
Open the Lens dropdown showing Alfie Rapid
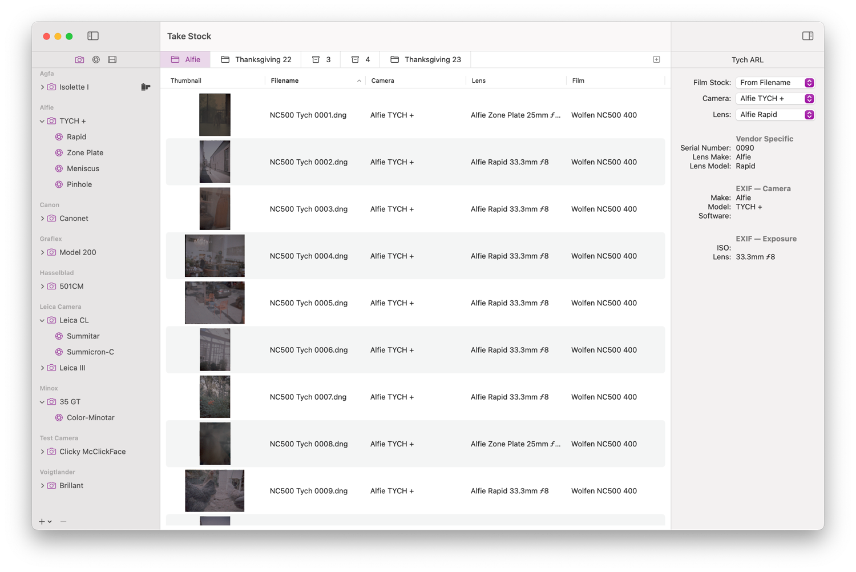tap(774, 114)
